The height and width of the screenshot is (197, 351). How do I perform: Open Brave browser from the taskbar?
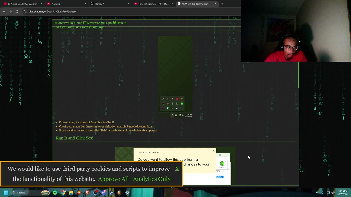pyautogui.click(x=87, y=193)
